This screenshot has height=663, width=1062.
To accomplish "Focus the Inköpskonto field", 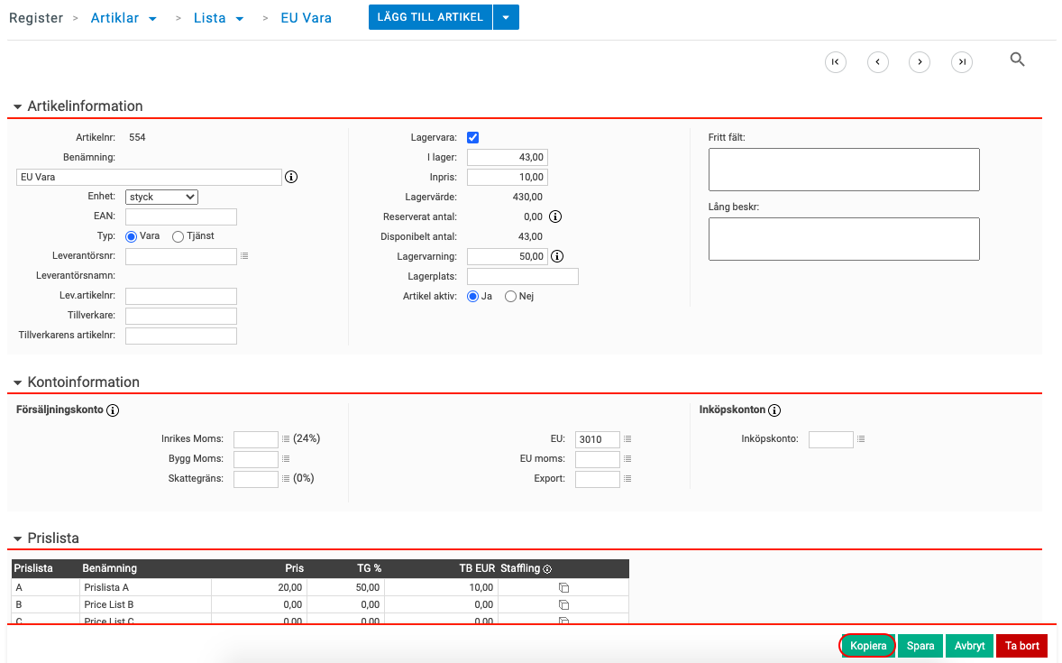I will pyautogui.click(x=831, y=439).
